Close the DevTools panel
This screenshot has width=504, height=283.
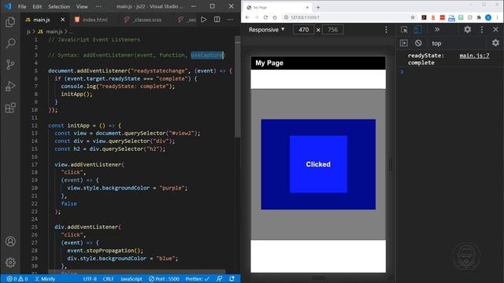tap(495, 30)
